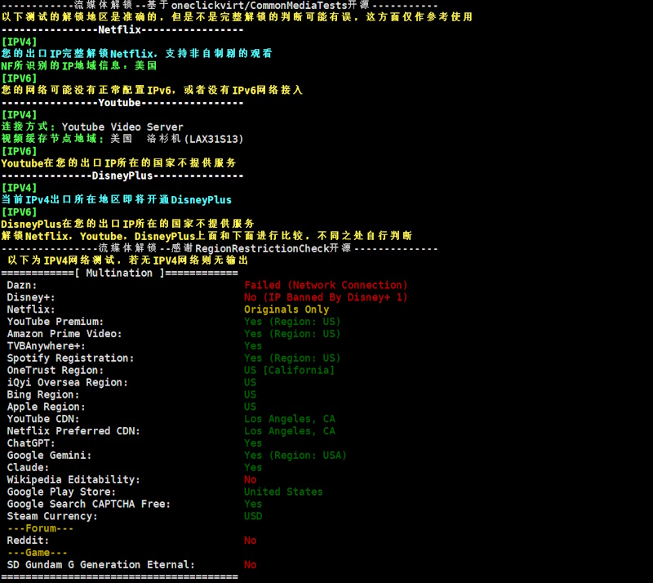Click the '感谢RegionRestrictionCheck开源' header text
Viewport: 653px width, 583px height.
click(x=261, y=248)
